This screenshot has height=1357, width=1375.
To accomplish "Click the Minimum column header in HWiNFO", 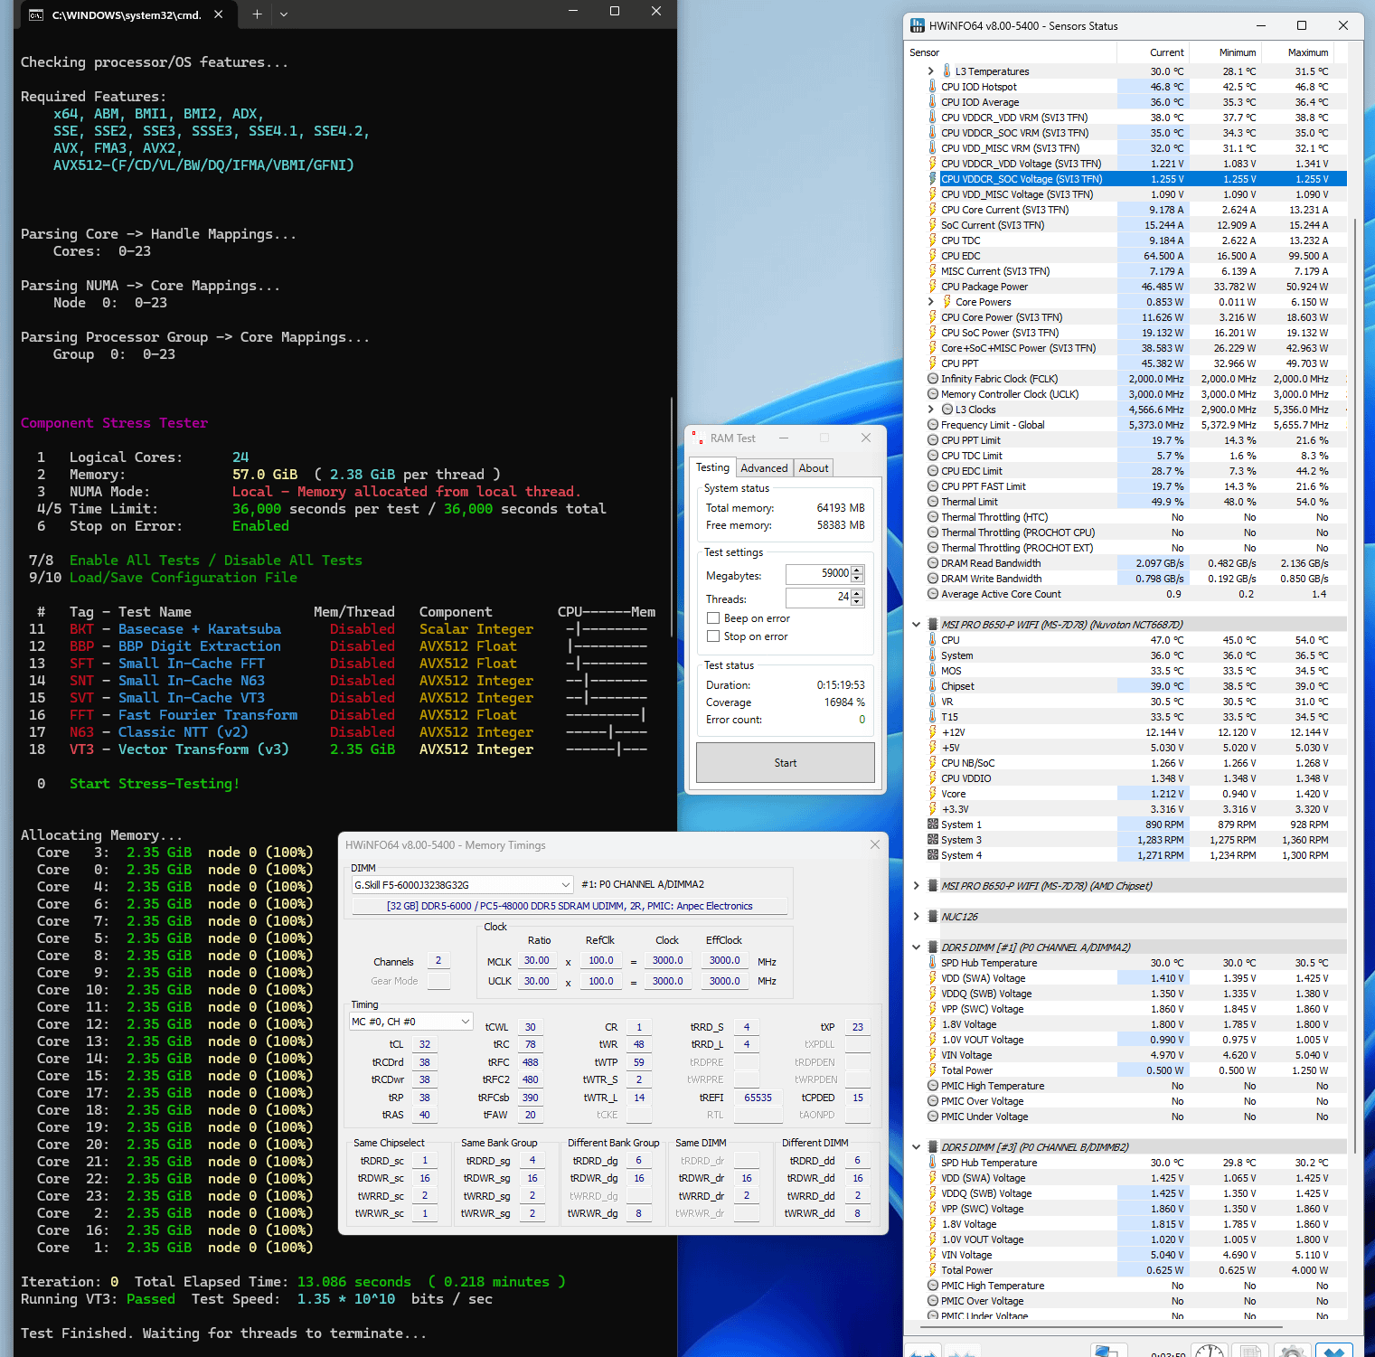I will (1226, 52).
